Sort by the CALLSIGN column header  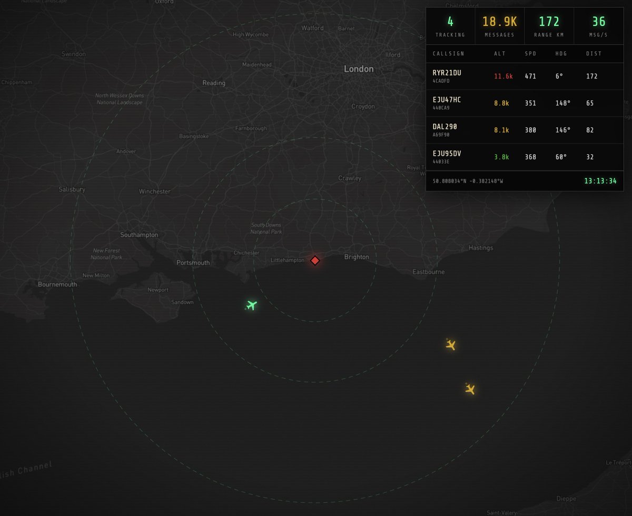click(448, 54)
